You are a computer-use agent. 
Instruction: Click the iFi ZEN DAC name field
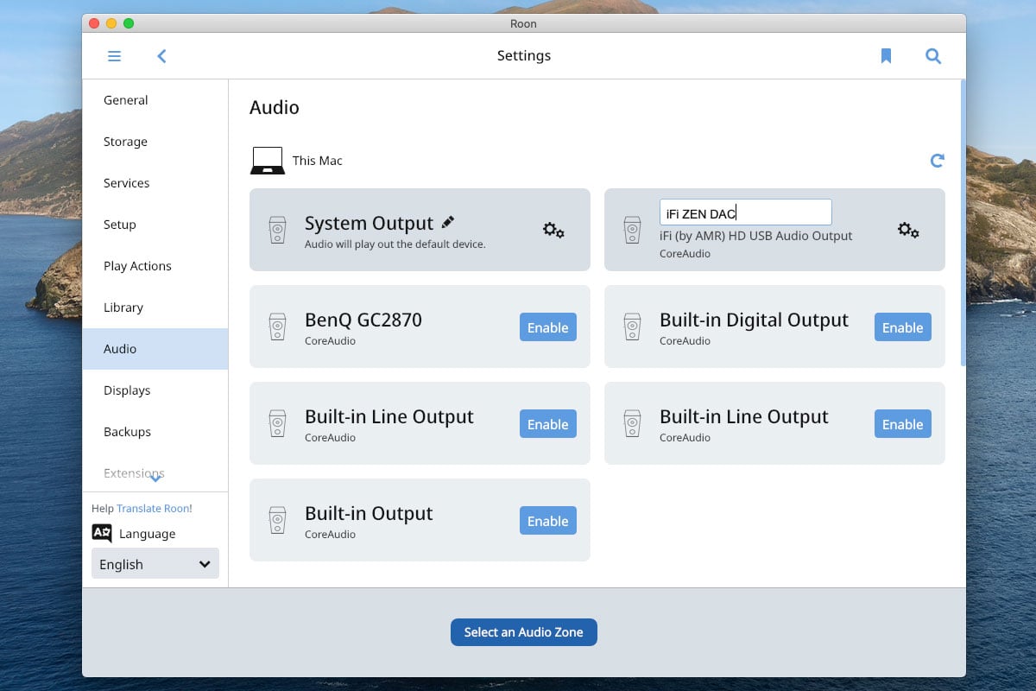pos(746,212)
